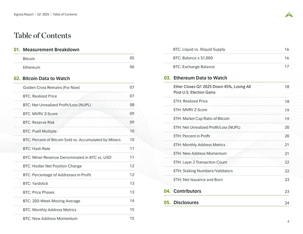Open ETH: Monthly Address Metrics row

[x=226, y=145]
